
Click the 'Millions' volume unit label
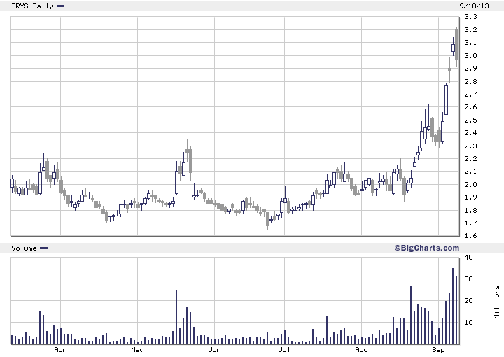pos(497,302)
